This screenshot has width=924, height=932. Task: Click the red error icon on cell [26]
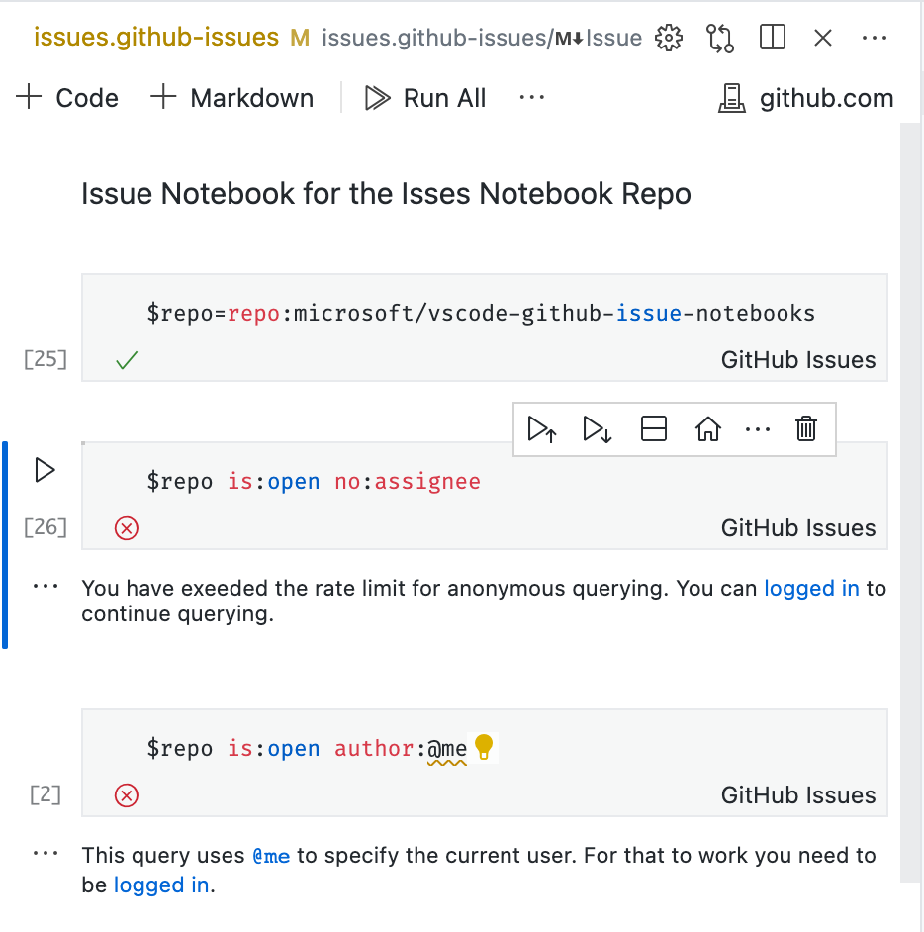126,528
